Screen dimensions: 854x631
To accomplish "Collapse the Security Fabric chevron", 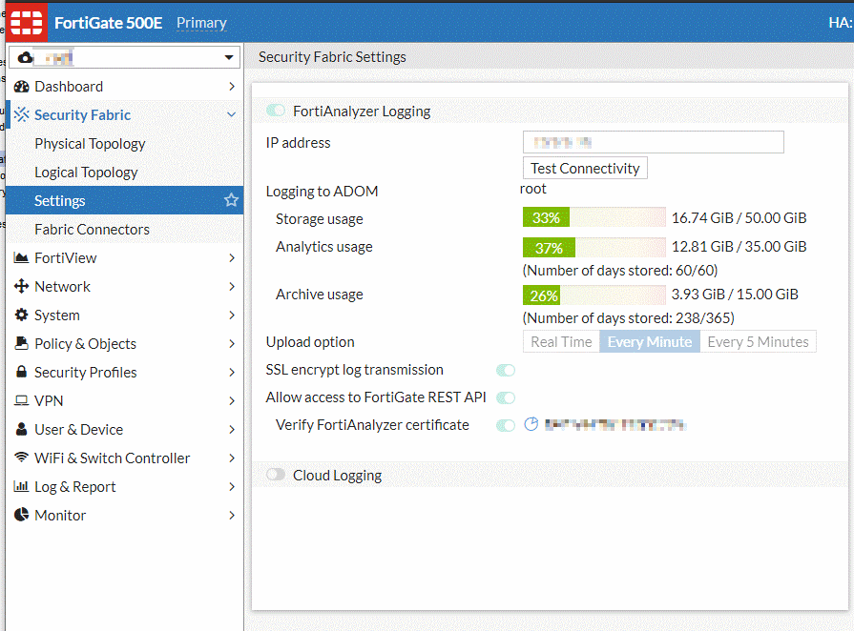I will tap(232, 114).
